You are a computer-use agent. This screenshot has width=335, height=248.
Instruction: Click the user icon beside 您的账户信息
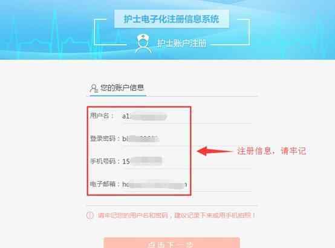pyautogui.click(x=94, y=88)
